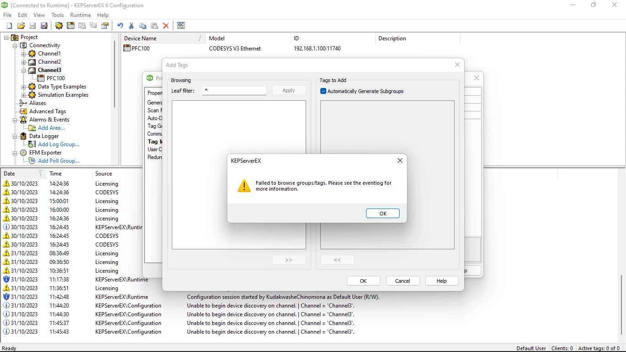
Task: Click the Add Area... link
Action: (51, 128)
